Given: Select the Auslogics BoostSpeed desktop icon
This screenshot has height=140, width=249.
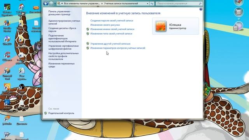Looking at the screenshot, I should click(7, 90).
